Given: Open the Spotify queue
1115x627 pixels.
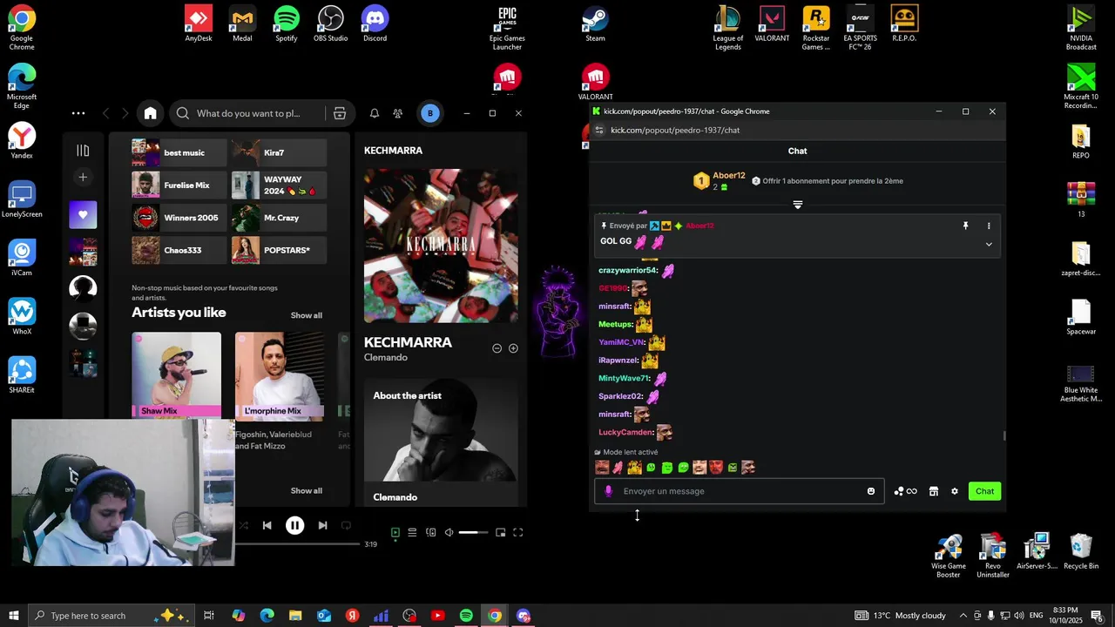Looking at the screenshot, I should pyautogui.click(x=412, y=532).
